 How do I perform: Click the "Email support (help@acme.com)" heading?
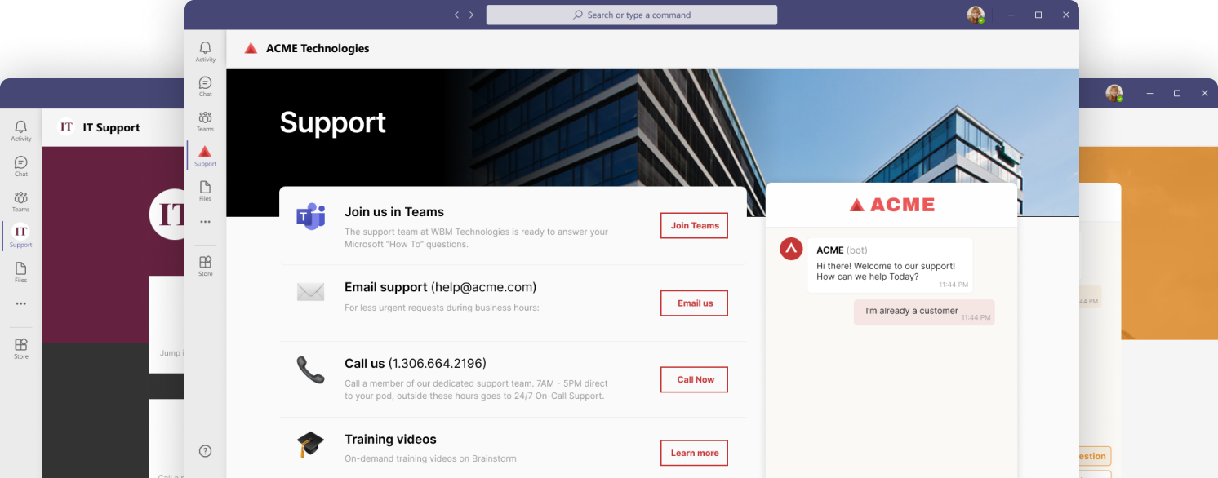[x=440, y=287]
